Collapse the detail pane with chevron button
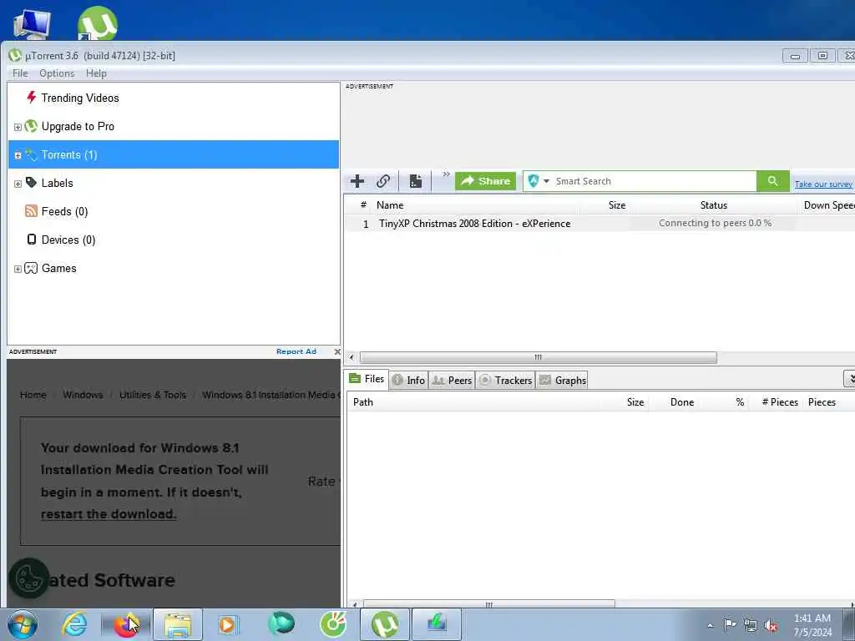This screenshot has width=855, height=641. click(849, 378)
